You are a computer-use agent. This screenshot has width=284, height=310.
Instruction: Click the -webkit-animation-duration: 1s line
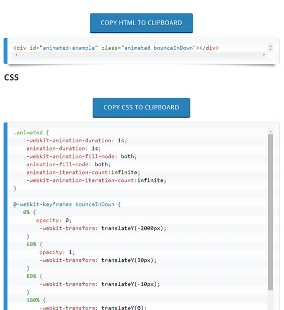(x=77, y=141)
